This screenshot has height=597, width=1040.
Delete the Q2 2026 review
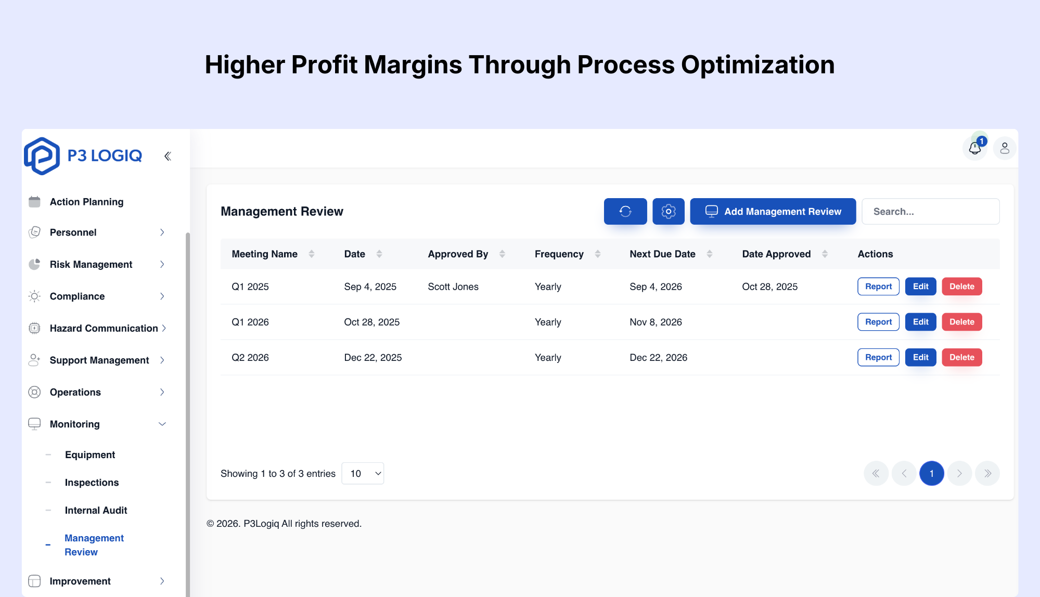[x=962, y=357]
